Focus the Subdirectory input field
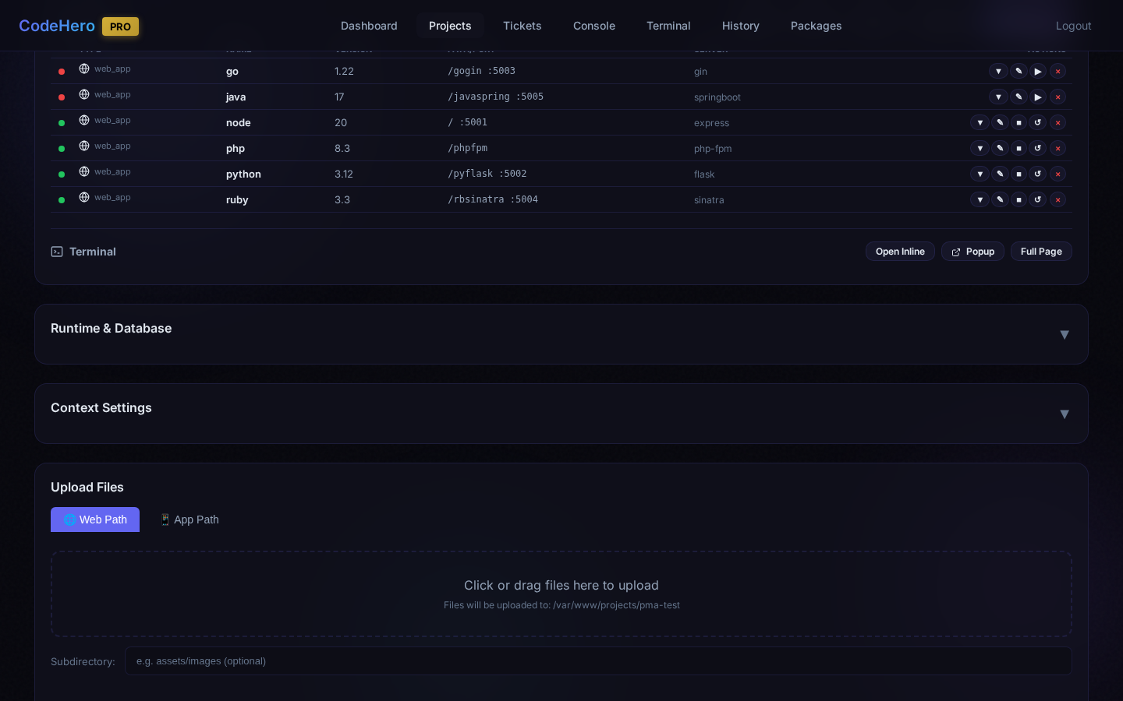Viewport: 1123px width, 701px height. [x=597, y=661]
